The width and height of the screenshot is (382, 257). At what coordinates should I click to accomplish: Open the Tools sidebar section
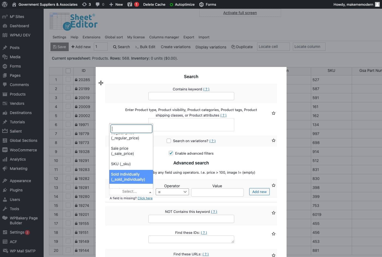(14, 209)
